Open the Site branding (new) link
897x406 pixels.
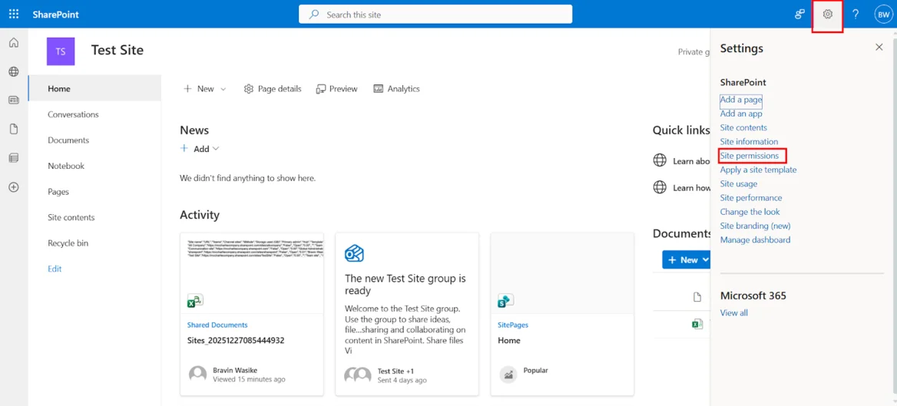tap(755, 226)
